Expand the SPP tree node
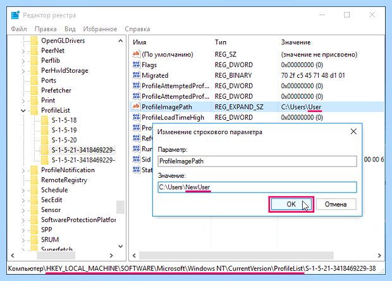This screenshot has width=392, height=281. pyautogui.click(x=23, y=230)
